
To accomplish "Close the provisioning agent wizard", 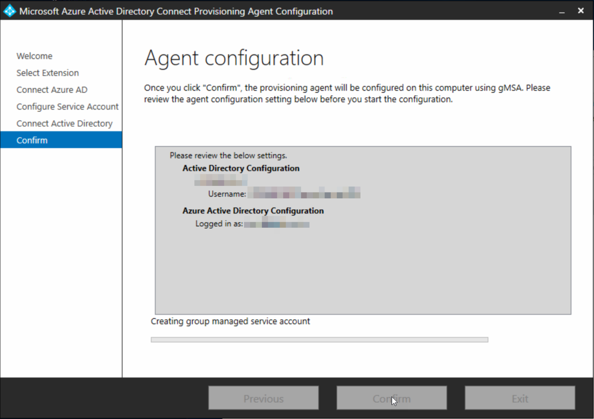I will (580, 10).
